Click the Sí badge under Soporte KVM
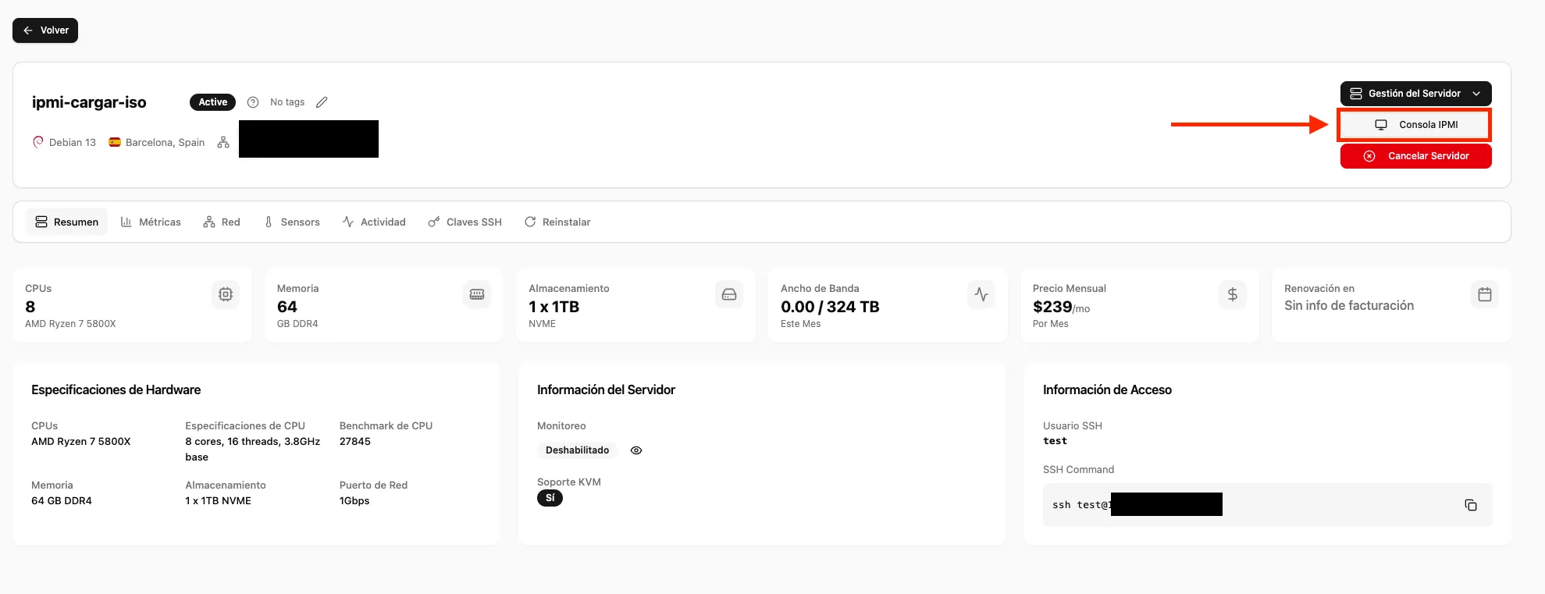 (550, 498)
